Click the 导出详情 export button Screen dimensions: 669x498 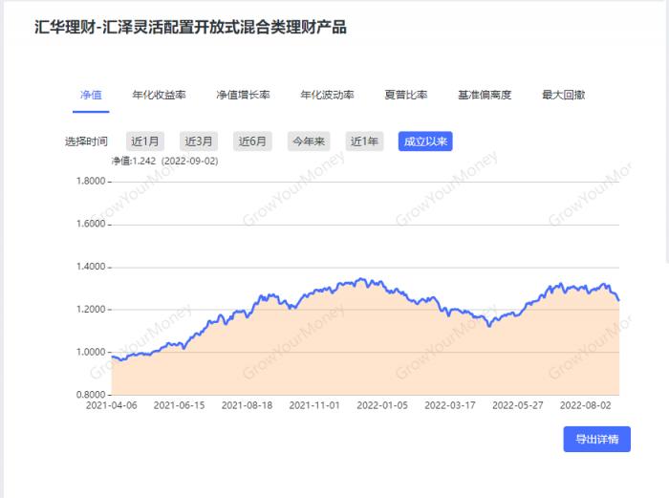(x=597, y=439)
